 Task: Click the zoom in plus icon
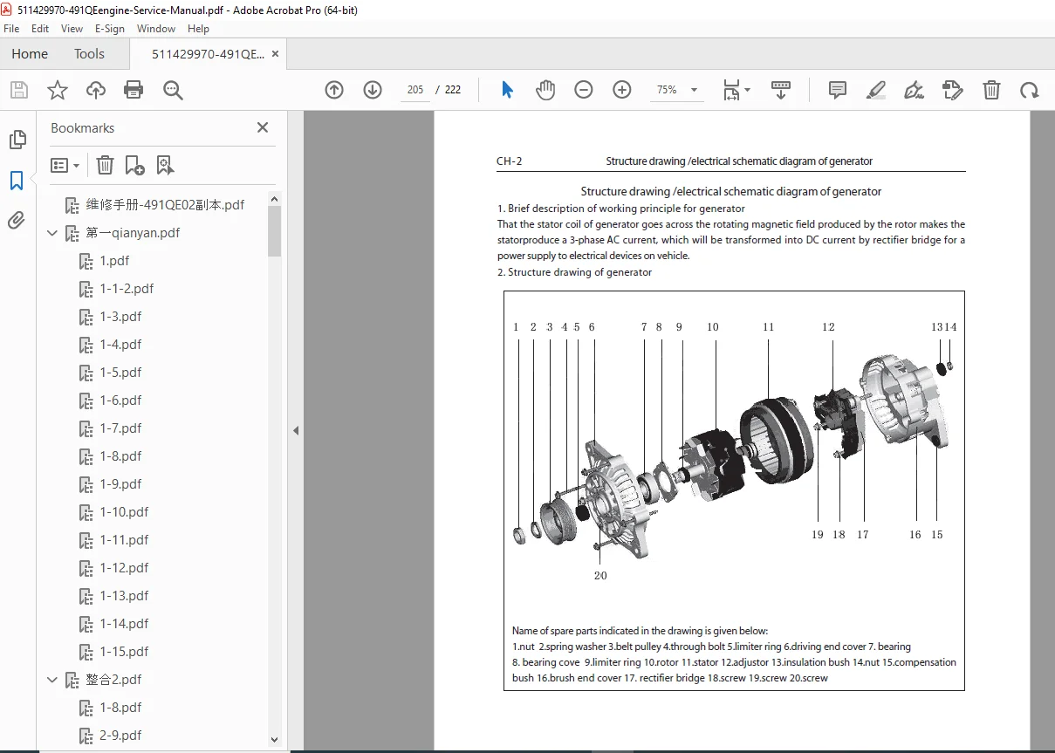tap(622, 90)
